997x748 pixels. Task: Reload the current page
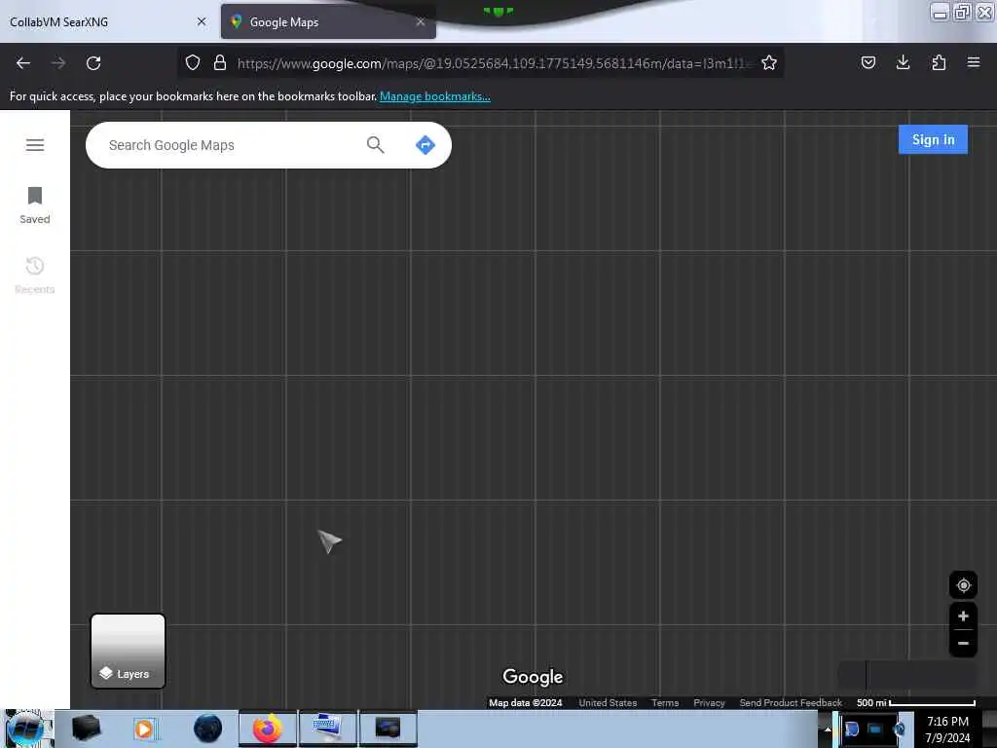pyautogui.click(x=93, y=63)
